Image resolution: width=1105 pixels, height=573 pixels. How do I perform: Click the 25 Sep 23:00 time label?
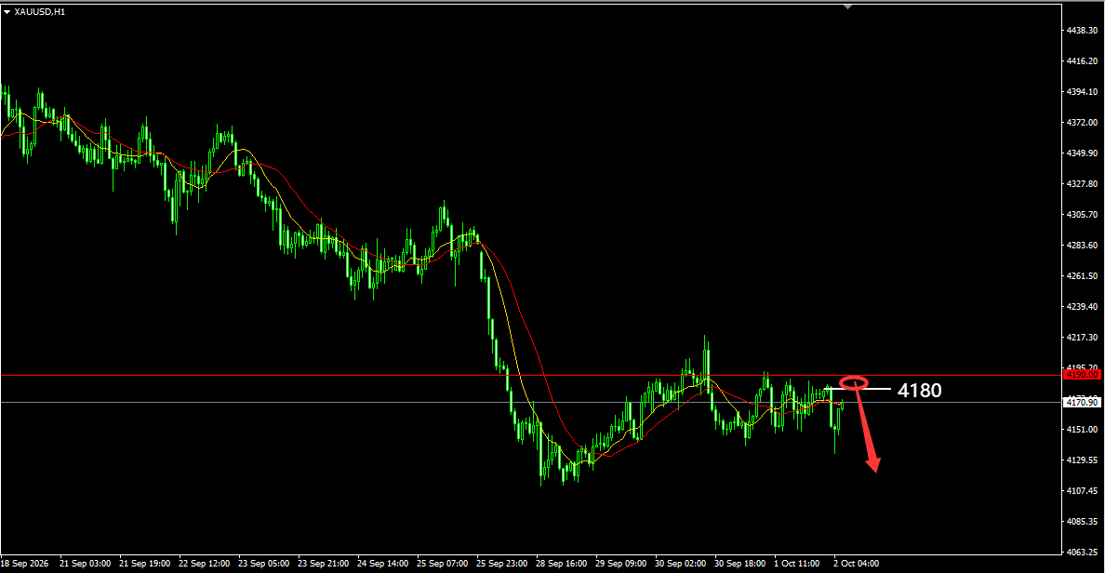point(501,564)
